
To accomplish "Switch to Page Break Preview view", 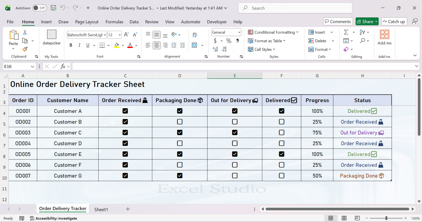I will [x=357, y=218].
